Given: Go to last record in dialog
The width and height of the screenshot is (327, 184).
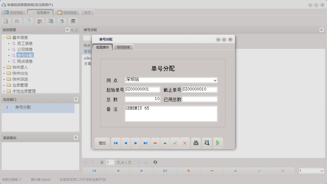Looking at the screenshot, I should [x=145, y=143].
